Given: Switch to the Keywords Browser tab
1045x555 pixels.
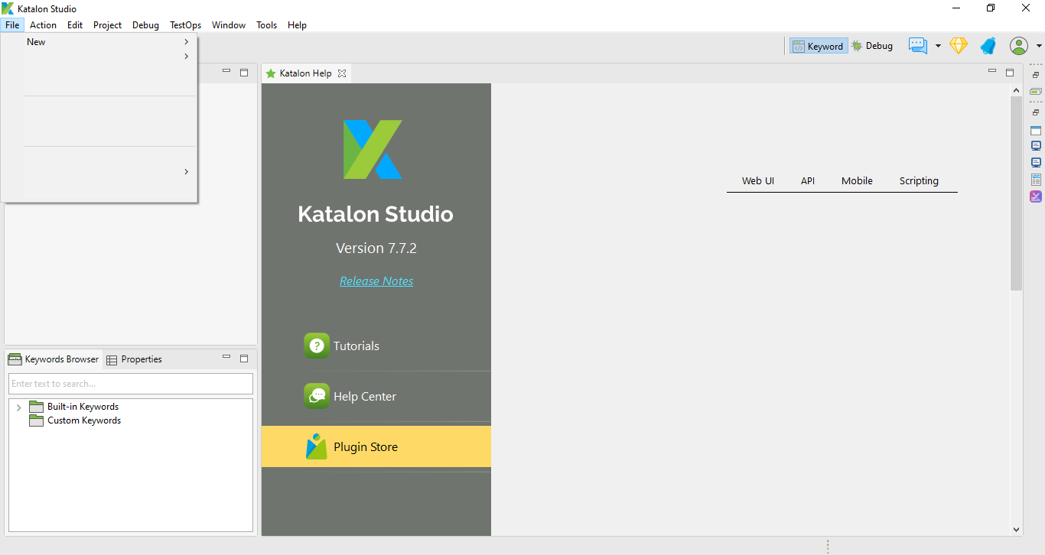Looking at the screenshot, I should 54,359.
